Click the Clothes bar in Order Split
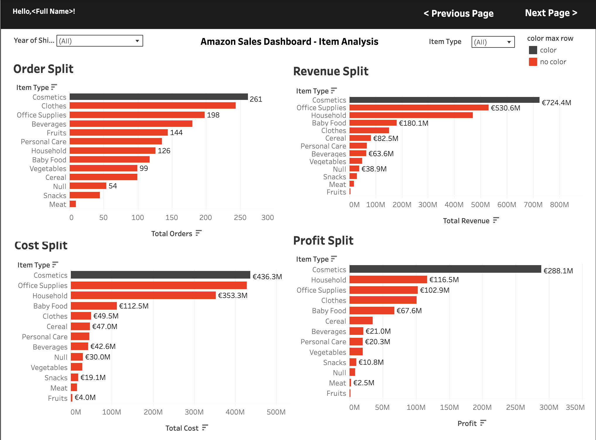The width and height of the screenshot is (596, 440). tap(153, 106)
